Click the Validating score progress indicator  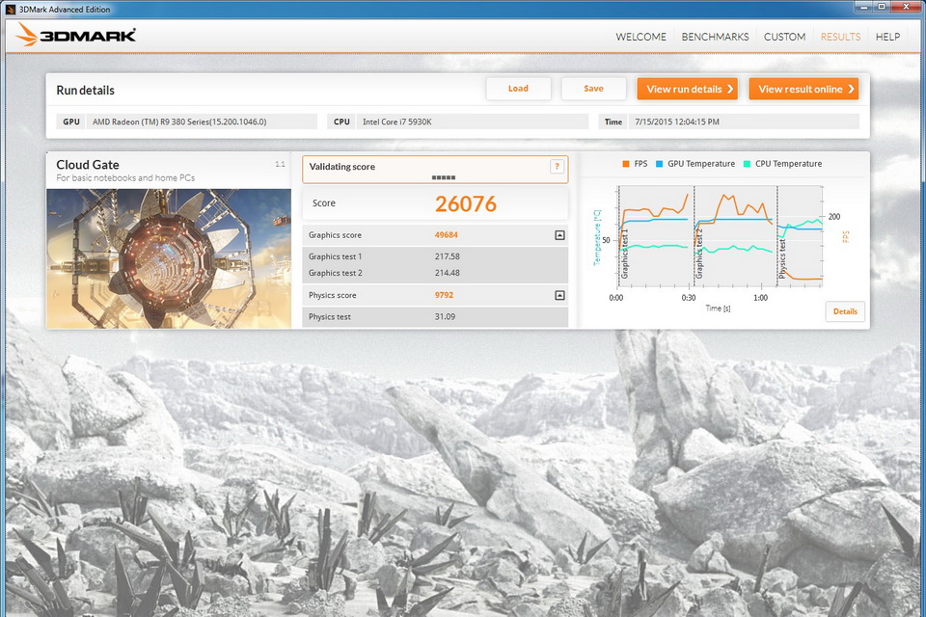tap(444, 177)
